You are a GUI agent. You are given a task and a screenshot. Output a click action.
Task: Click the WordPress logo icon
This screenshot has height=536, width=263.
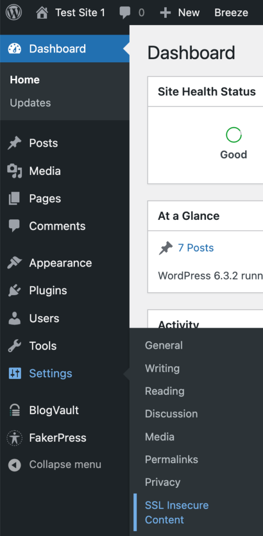click(14, 13)
